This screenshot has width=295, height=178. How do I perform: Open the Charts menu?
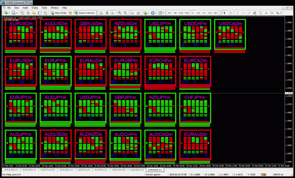(34, 8)
